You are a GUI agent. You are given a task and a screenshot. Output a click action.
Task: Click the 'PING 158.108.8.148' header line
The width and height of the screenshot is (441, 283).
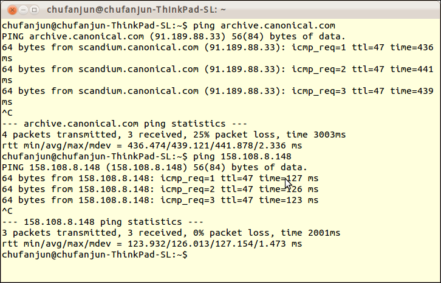coord(155,167)
